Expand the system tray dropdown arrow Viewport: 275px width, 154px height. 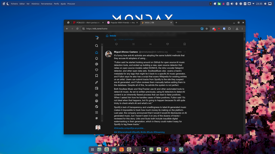(x=253, y=4)
